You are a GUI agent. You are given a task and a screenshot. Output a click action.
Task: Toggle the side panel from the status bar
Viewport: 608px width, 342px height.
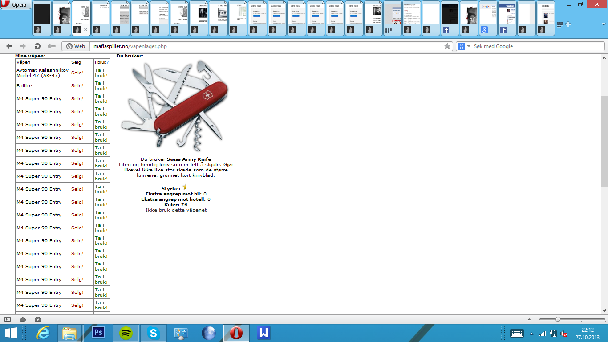coord(8,319)
